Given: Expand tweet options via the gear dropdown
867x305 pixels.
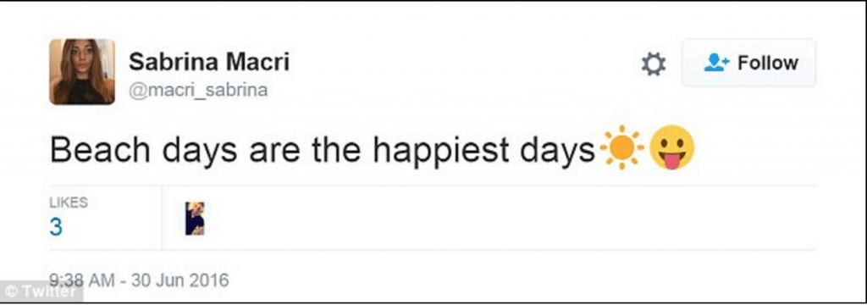Looking at the screenshot, I should point(654,64).
